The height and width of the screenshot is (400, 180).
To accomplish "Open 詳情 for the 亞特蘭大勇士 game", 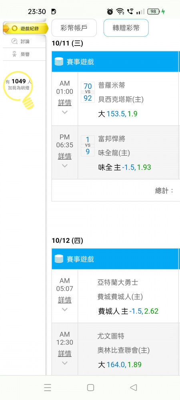I will (65, 300).
